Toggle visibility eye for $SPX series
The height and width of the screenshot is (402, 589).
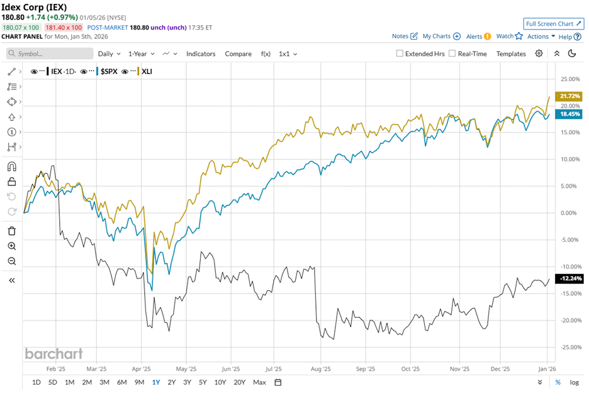85,72
